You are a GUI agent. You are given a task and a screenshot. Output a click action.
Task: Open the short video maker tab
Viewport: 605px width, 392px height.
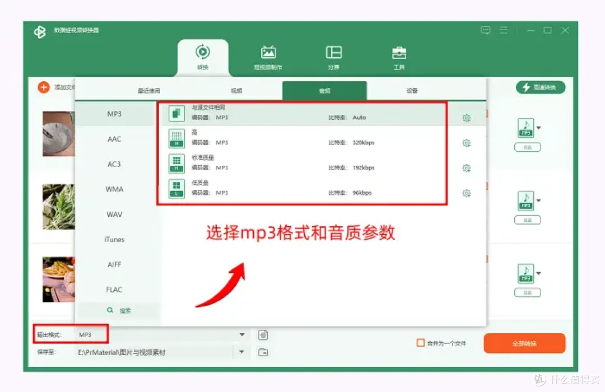pyautogui.click(x=268, y=57)
